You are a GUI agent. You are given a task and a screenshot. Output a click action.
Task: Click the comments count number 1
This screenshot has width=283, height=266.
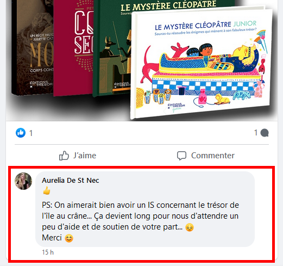click(x=256, y=133)
